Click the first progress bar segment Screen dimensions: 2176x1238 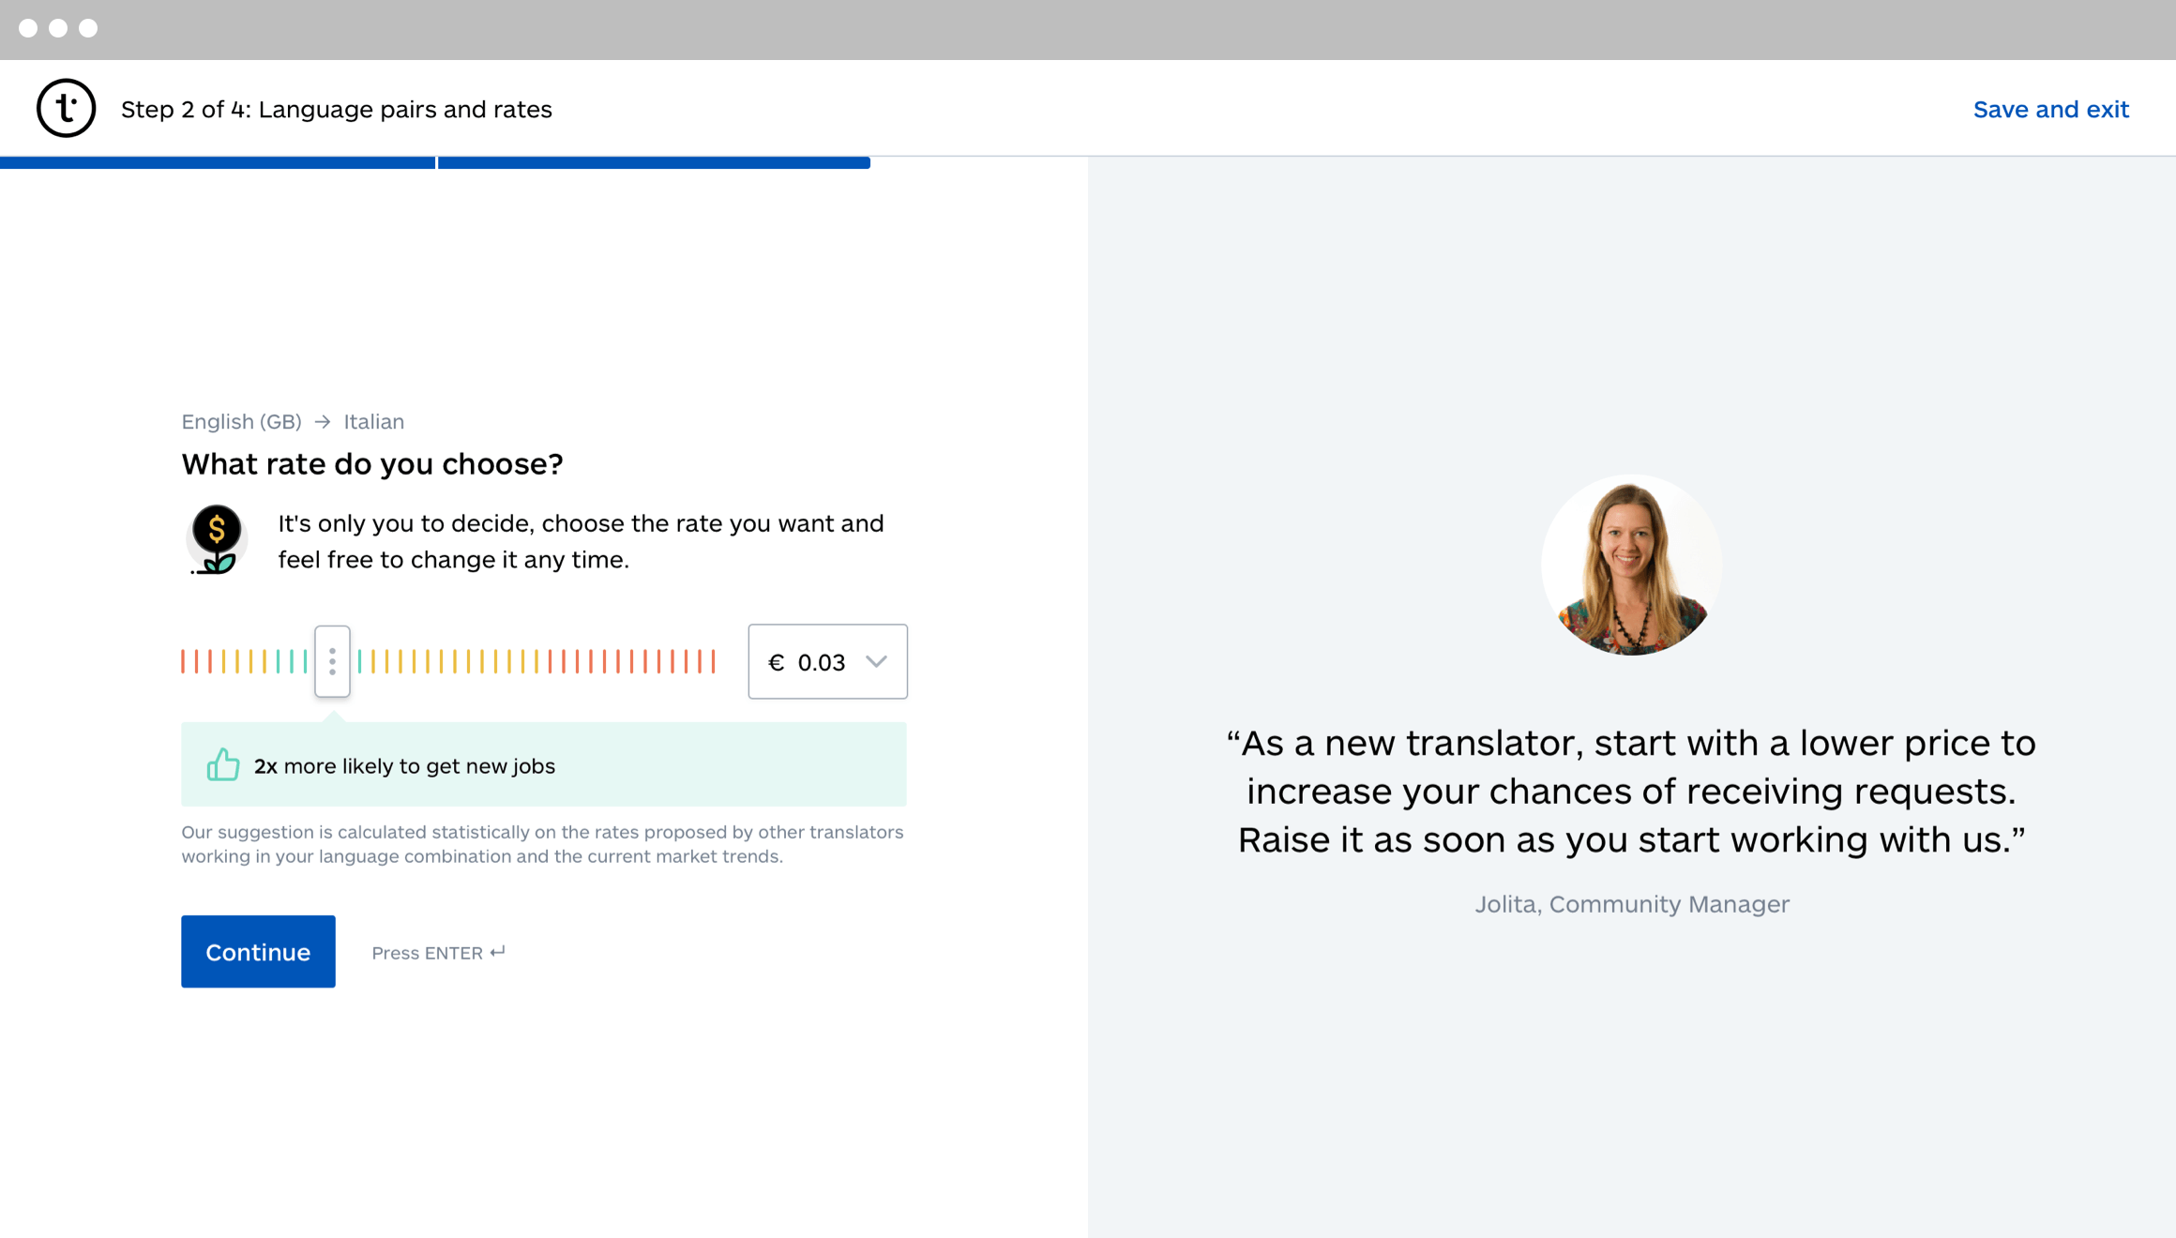point(218,163)
